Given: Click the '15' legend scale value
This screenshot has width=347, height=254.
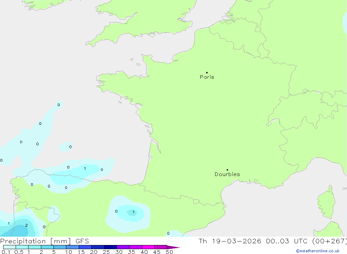Looking at the screenshot, I should tap(81, 252).
